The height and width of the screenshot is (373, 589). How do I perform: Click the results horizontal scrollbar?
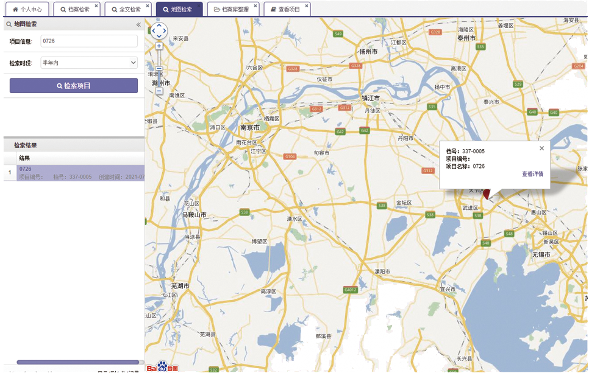[x=73, y=362]
